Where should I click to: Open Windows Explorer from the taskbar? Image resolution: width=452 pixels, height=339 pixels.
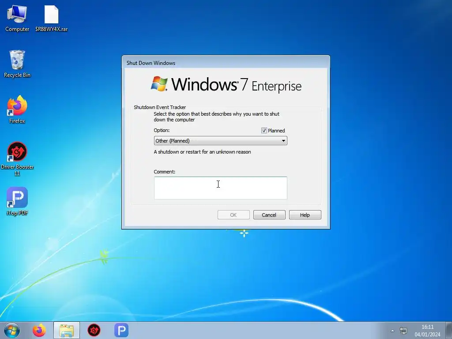67,330
